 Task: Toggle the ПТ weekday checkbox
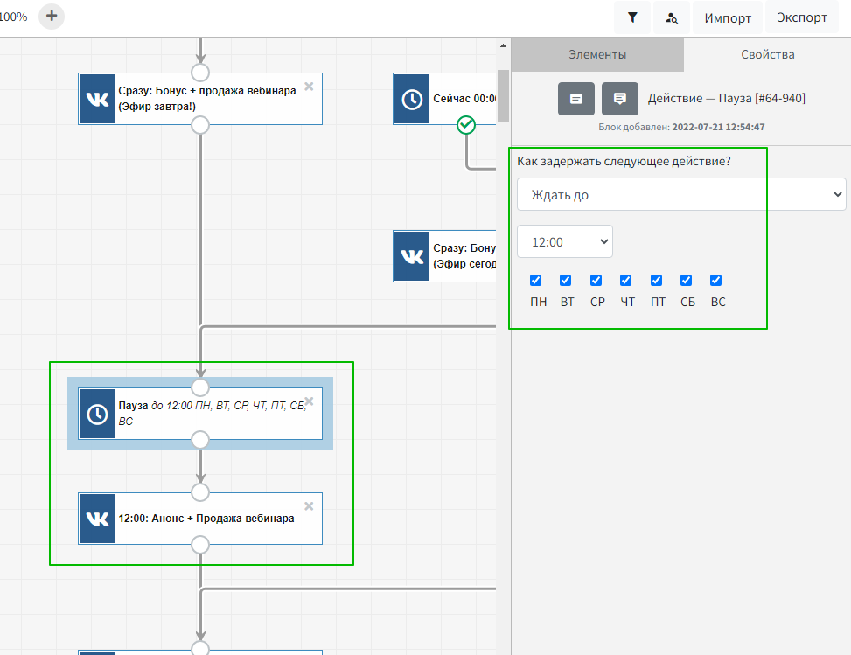[656, 281]
